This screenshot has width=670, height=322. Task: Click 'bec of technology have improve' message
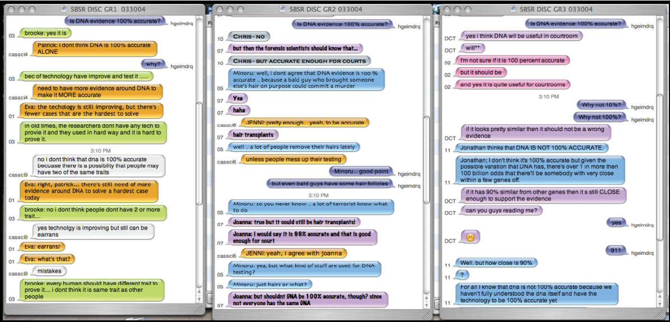click(x=87, y=76)
